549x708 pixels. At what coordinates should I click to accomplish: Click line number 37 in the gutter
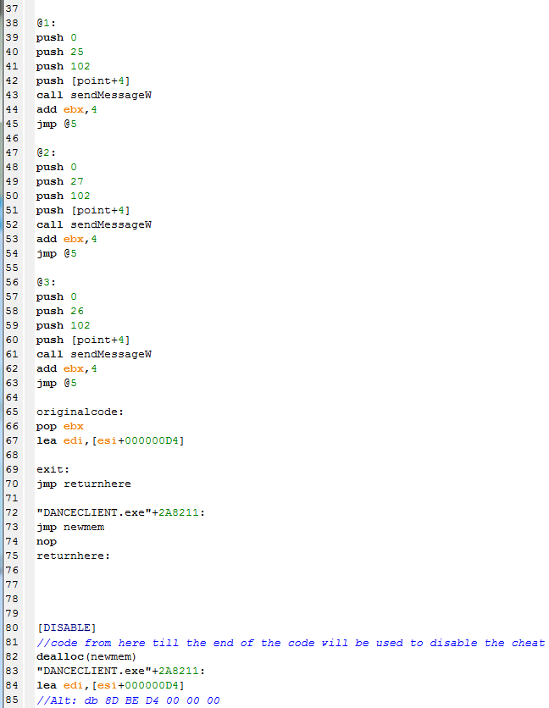pyautogui.click(x=11, y=8)
